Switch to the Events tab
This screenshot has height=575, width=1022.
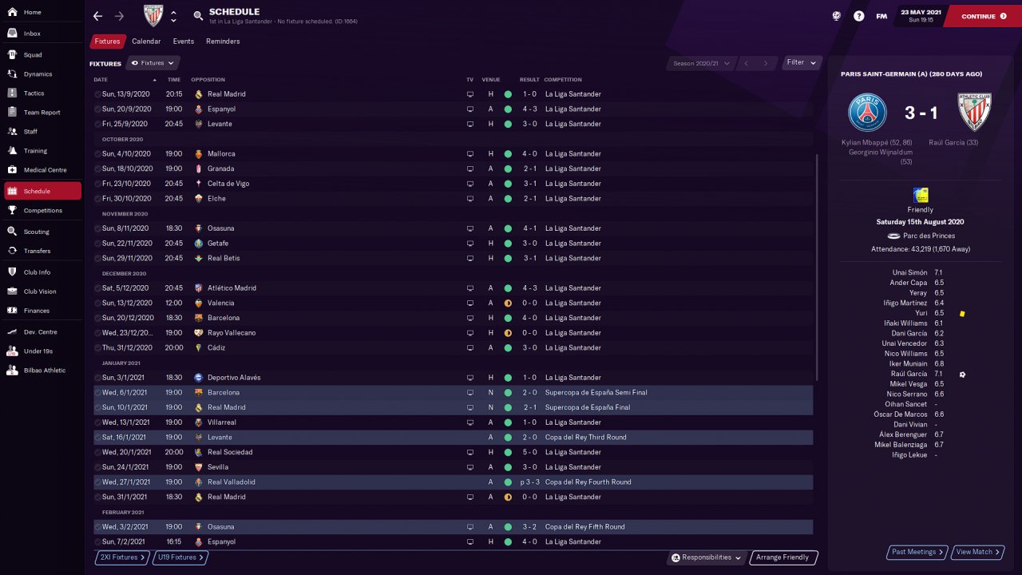[184, 42]
